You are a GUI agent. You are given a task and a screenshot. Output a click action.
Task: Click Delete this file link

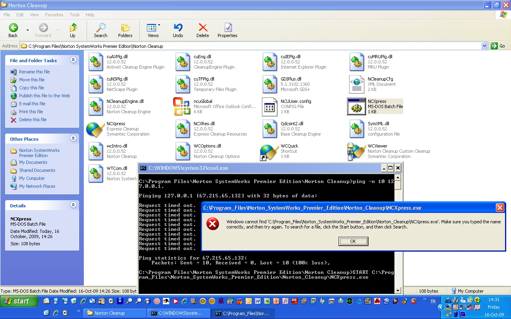[x=33, y=120]
